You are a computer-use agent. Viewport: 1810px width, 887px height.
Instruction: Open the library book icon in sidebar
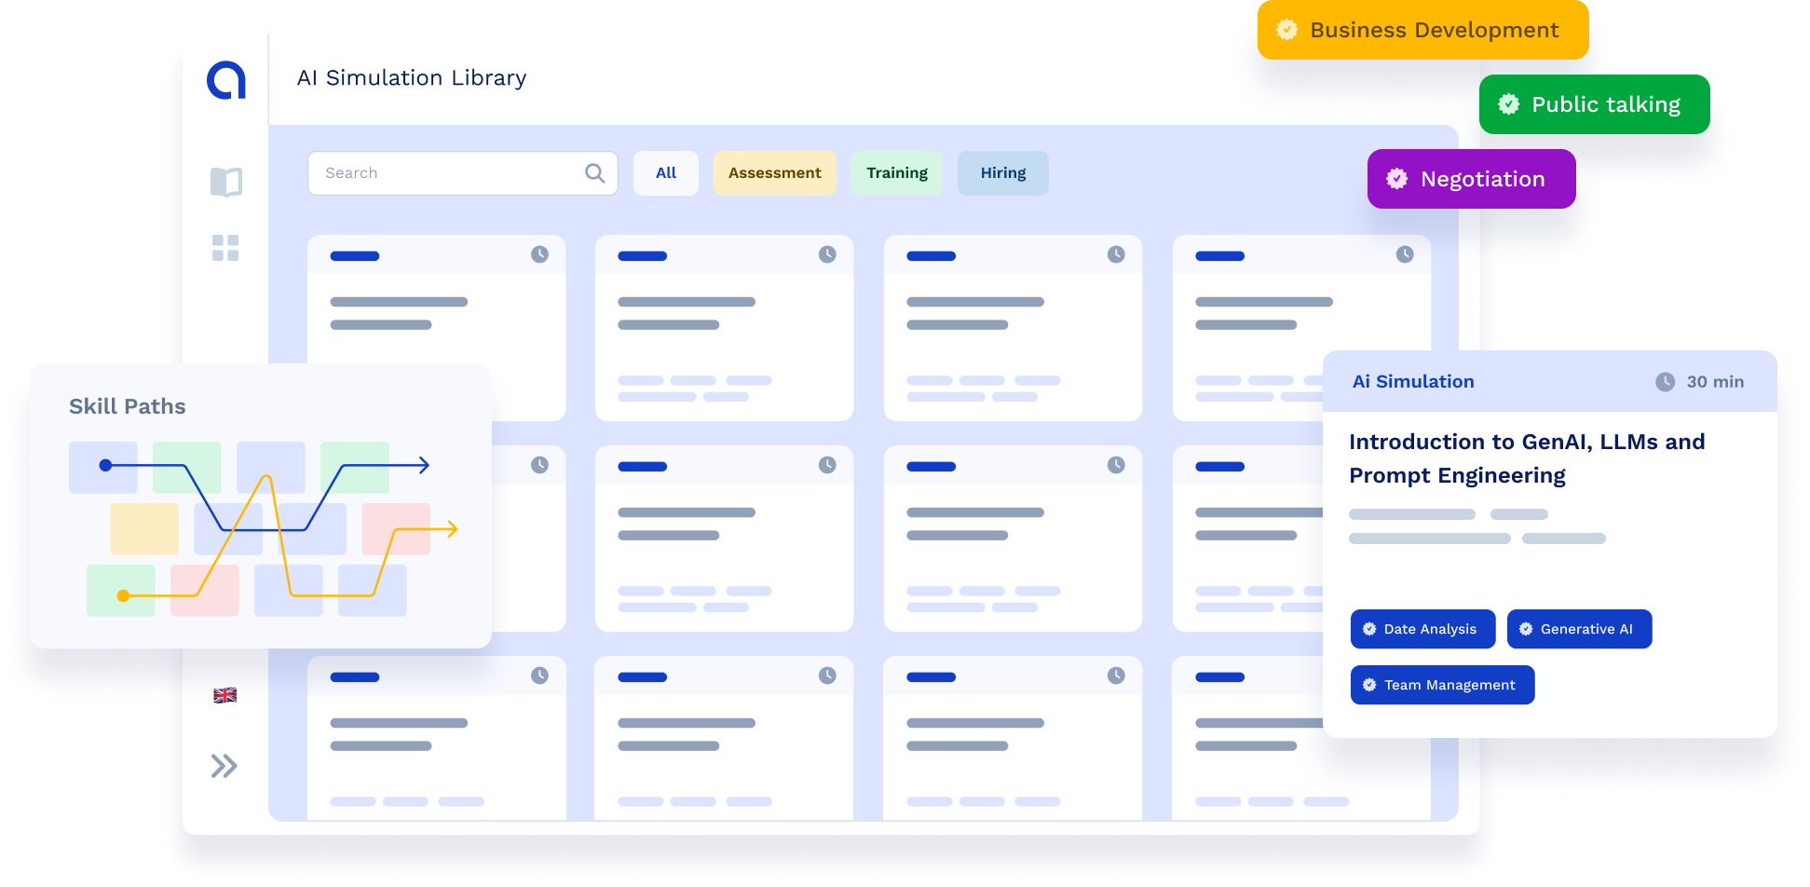coord(225,182)
